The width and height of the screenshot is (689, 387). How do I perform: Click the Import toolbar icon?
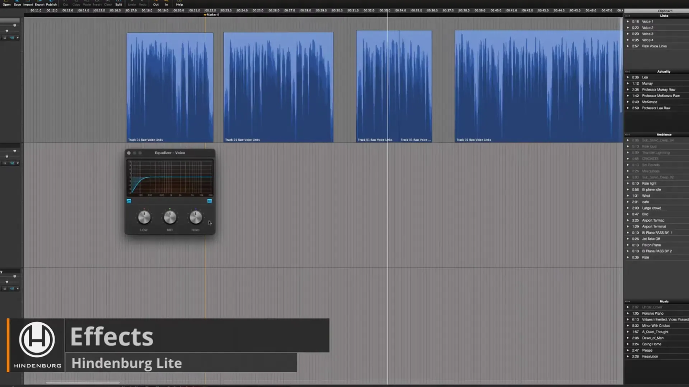point(28,3)
